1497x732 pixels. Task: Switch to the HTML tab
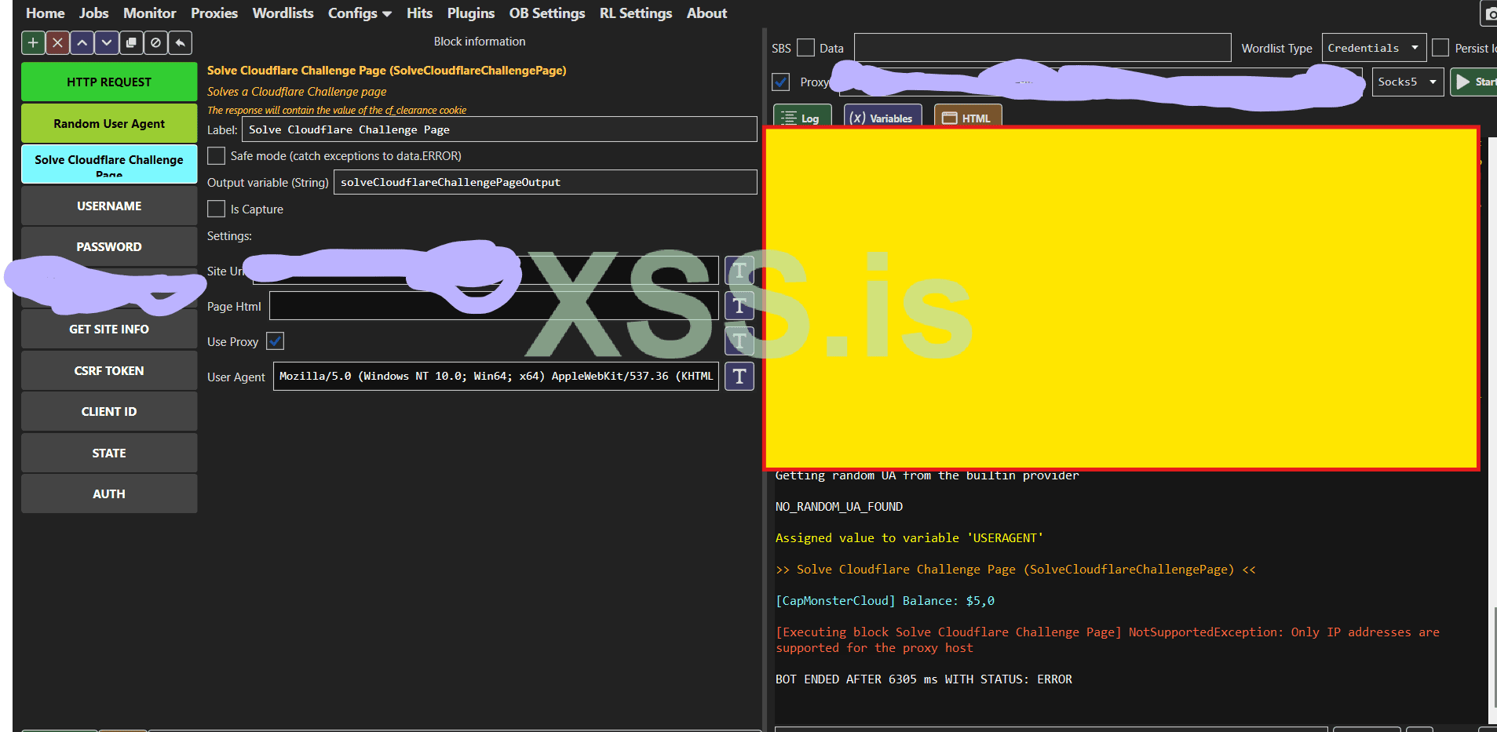tap(968, 116)
